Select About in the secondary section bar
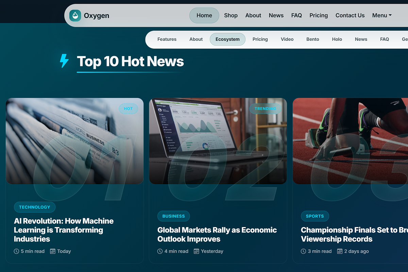 [196, 39]
